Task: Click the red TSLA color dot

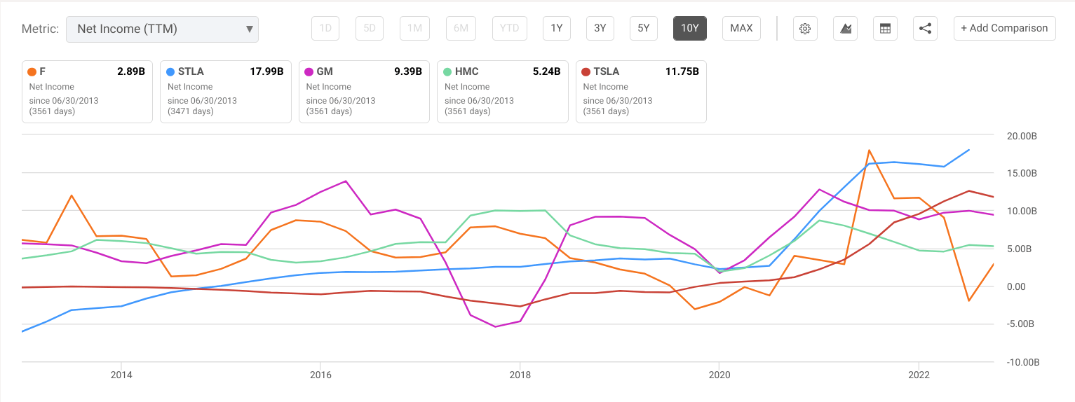Action: (586, 71)
